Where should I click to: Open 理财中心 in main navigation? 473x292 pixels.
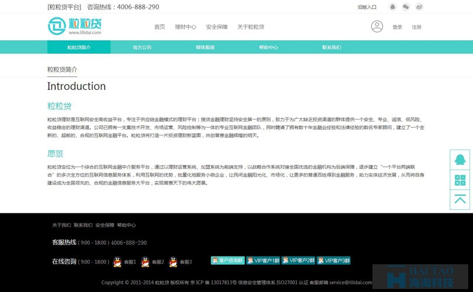click(x=186, y=27)
